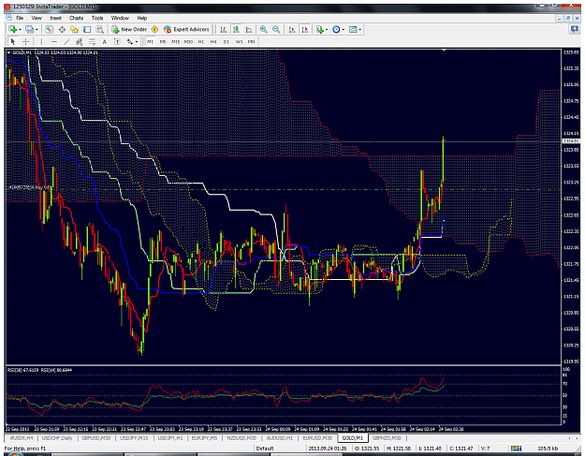Open the Charts menu

point(76,18)
